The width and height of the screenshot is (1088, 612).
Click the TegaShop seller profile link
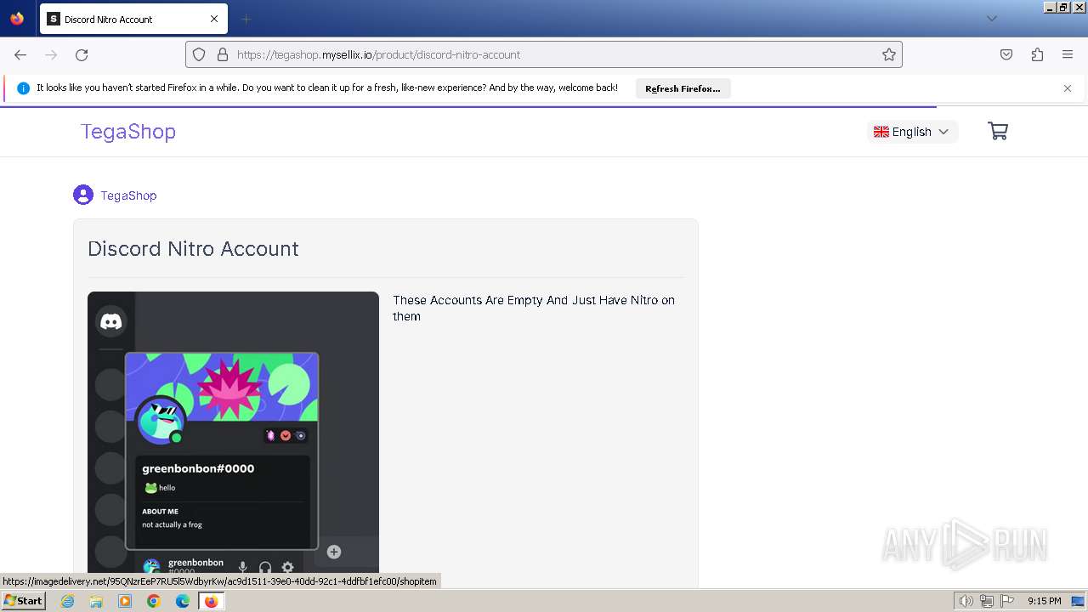coord(128,195)
